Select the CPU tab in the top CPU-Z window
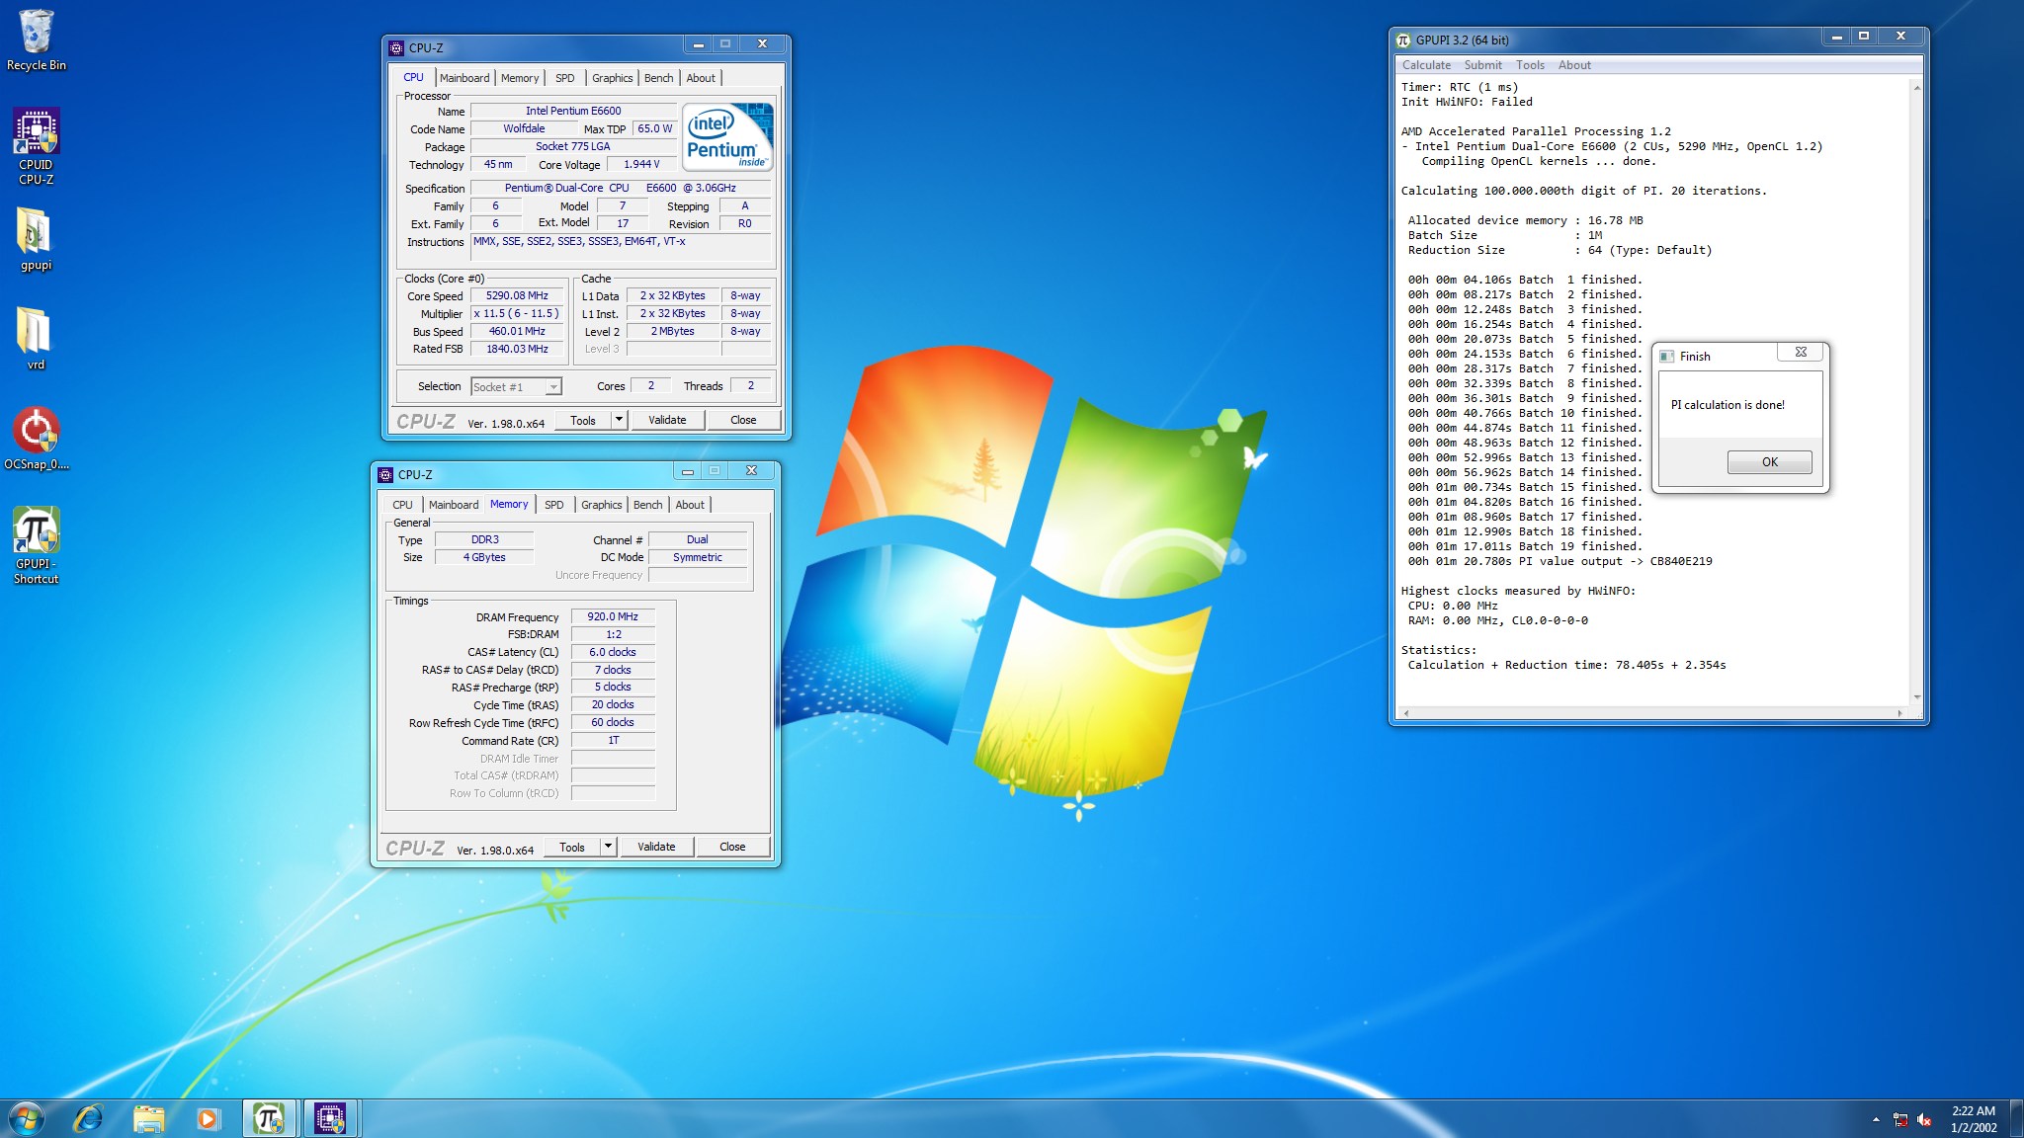This screenshot has height=1138, width=2024. tap(413, 77)
